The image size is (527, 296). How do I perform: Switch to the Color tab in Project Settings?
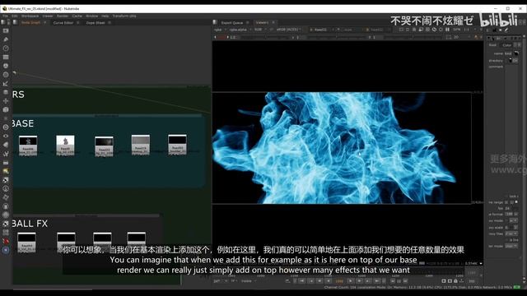(x=507, y=45)
